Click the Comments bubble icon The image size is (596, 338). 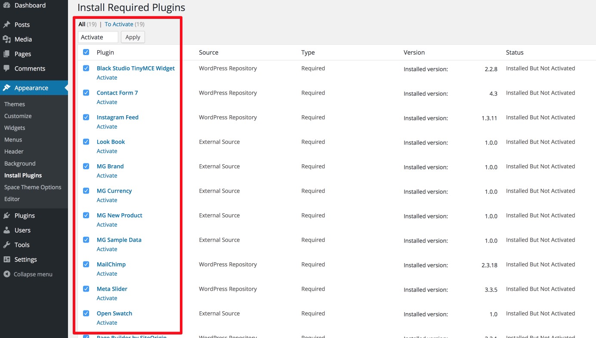7,68
